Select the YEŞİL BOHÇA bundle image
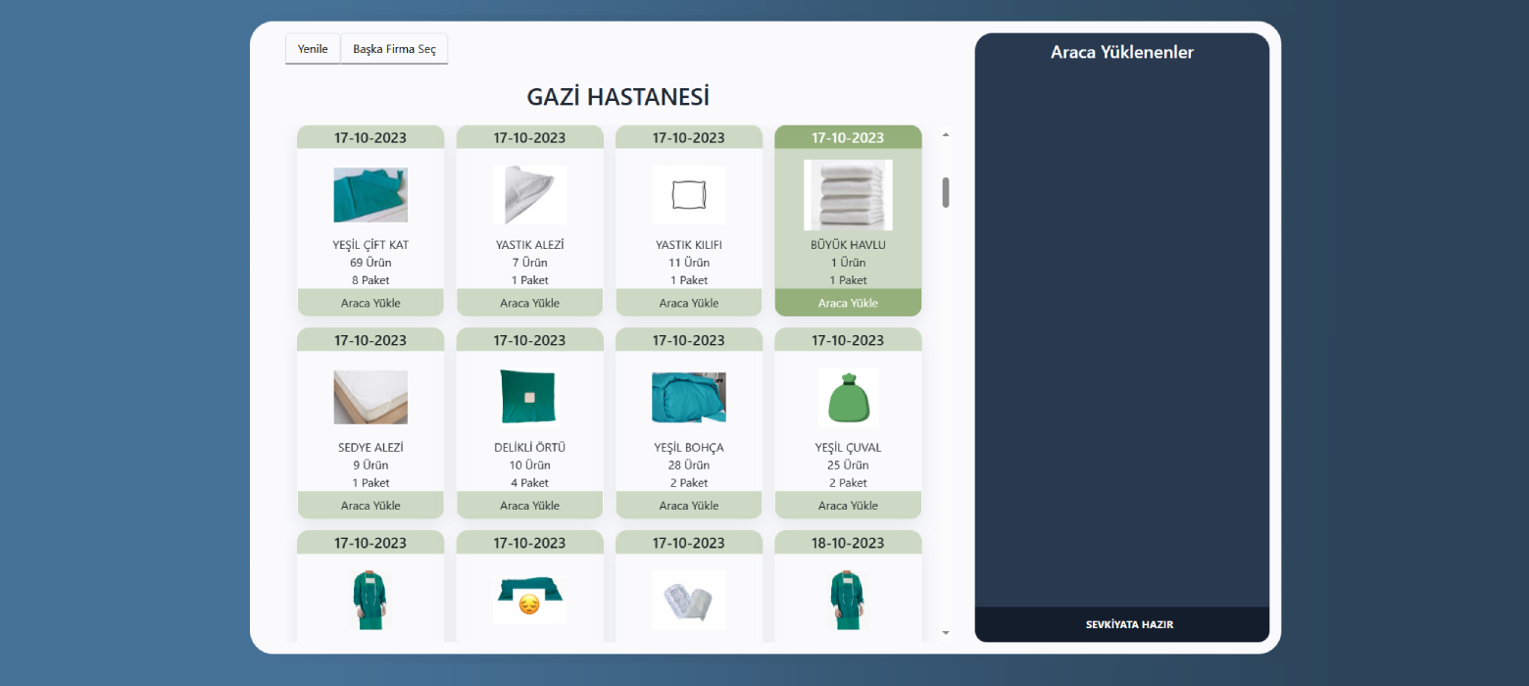The image size is (1529, 686). (x=689, y=397)
